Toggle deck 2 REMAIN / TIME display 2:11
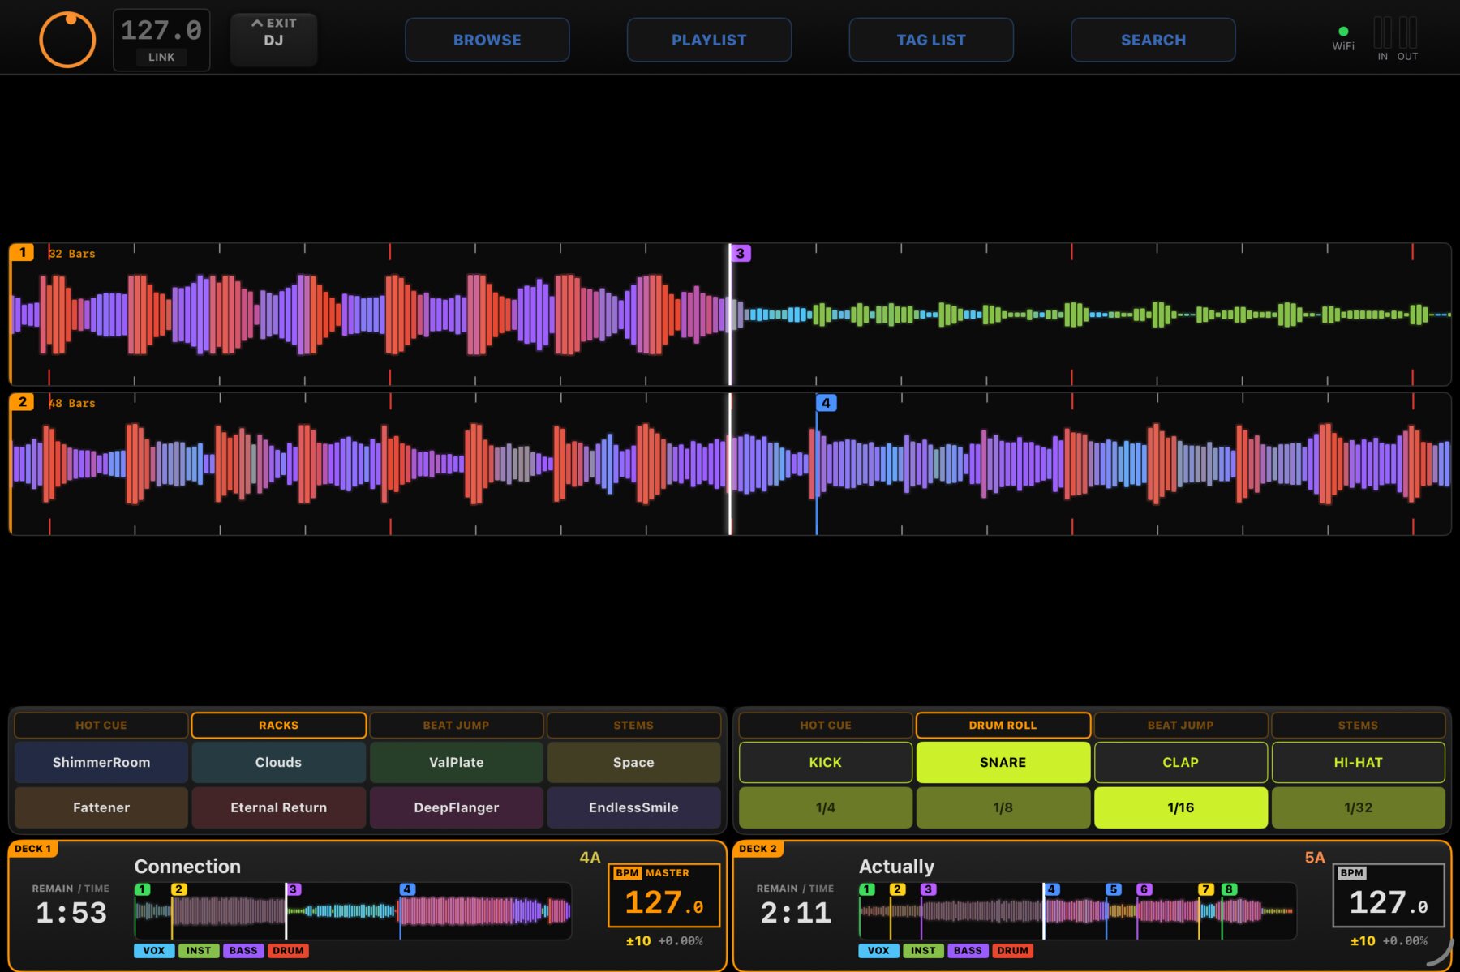This screenshot has width=1460, height=972. coord(796,905)
